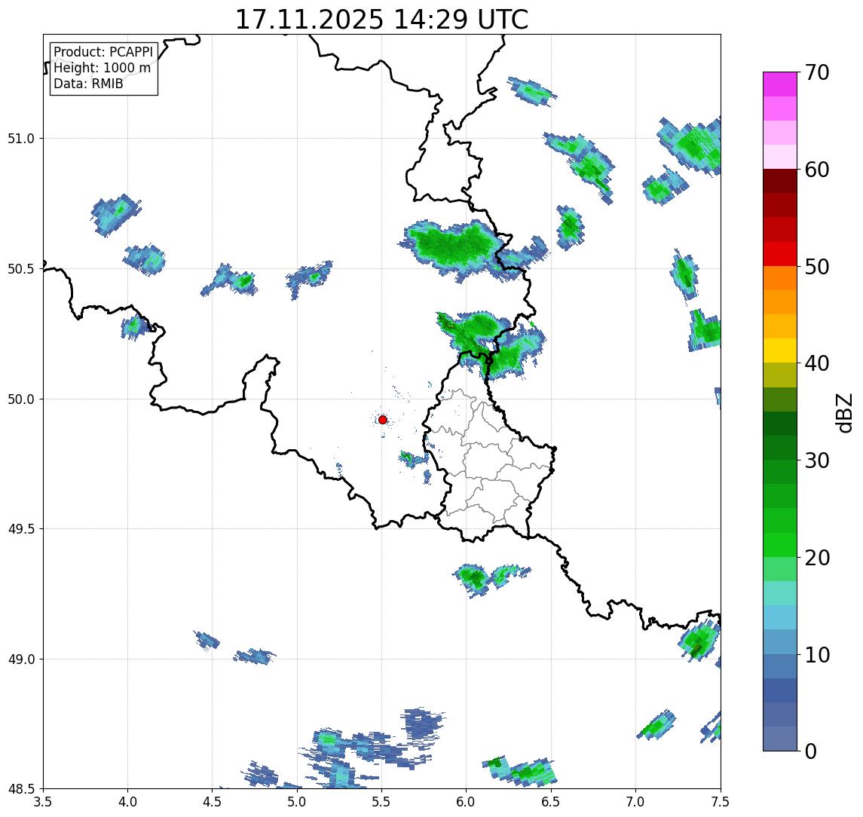Screen dimensions: 863x817
Task: Click the 'Data: RMIB' text
Action: tap(88, 84)
